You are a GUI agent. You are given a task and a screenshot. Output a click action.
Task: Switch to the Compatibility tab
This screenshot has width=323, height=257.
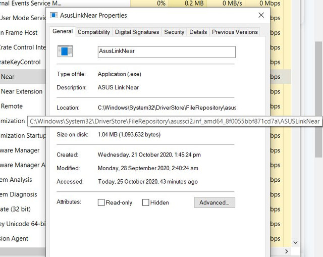94,32
